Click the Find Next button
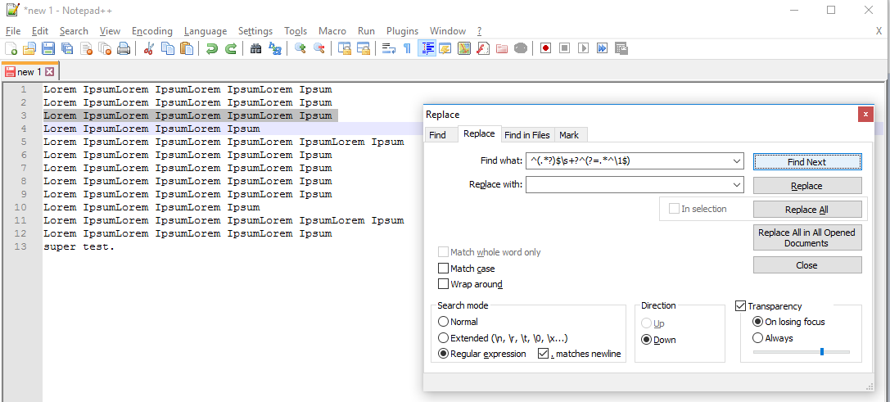Image resolution: width=890 pixels, height=402 pixels. [x=806, y=162]
